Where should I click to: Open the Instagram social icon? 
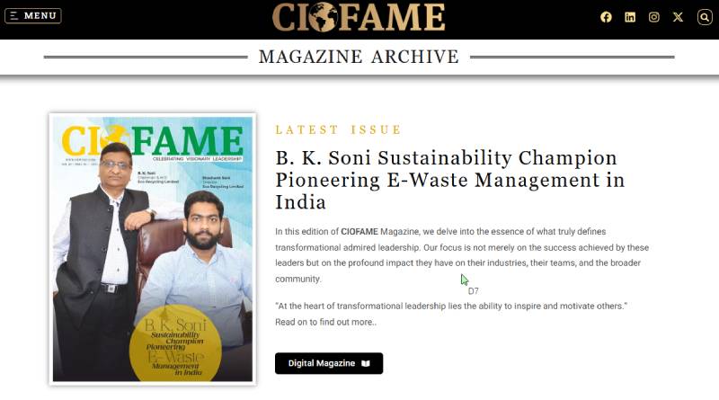pos(654,17)
